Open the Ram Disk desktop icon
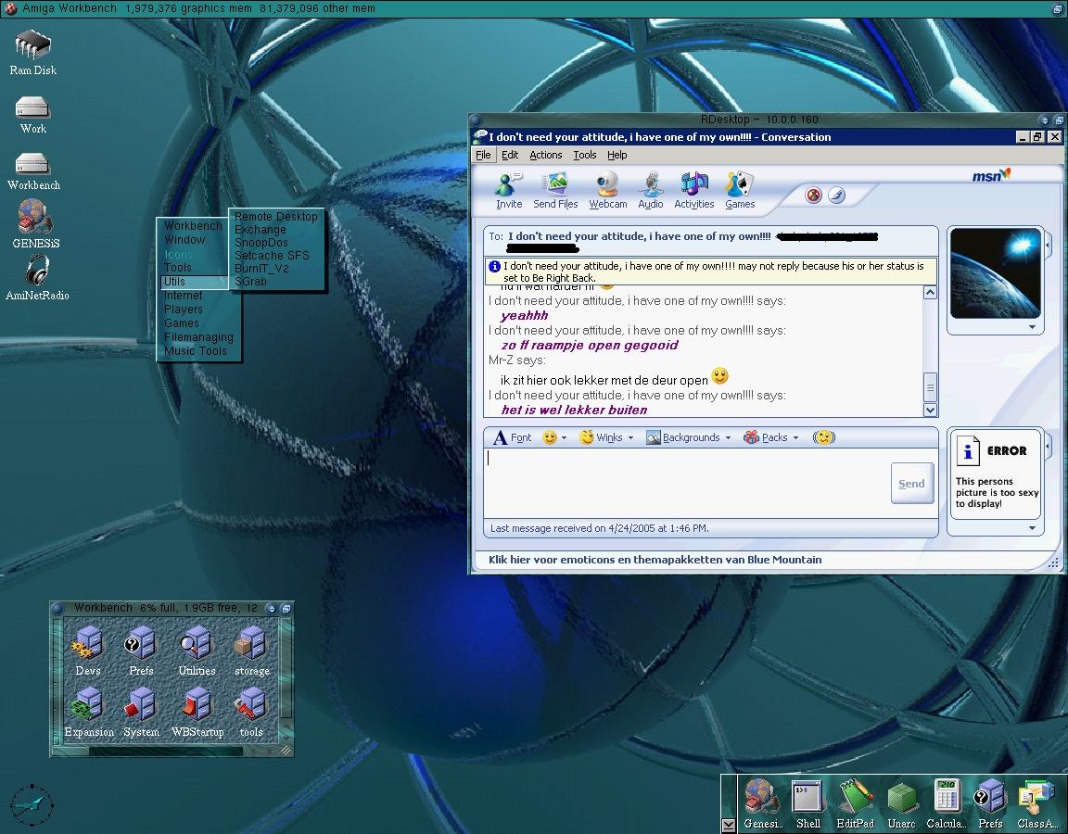The height and width of the screenshot is (834, 1068). click(32, 52)
